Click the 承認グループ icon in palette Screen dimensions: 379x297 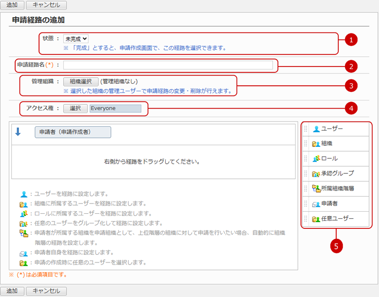[316, 173]
